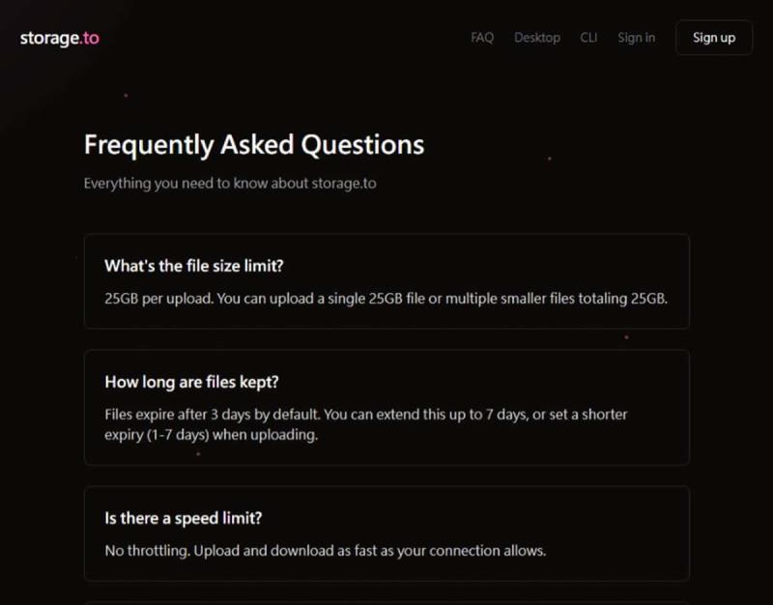Open the CLI navigation link
Image resolution: width=773 pixels, height=605 pixels.
point(588,38)
